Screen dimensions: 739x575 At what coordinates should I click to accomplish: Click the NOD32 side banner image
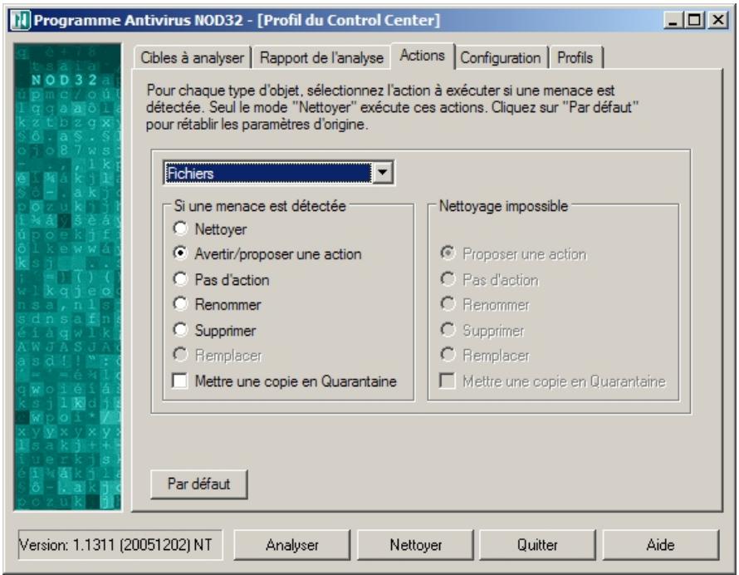click(x=68, y=277)
